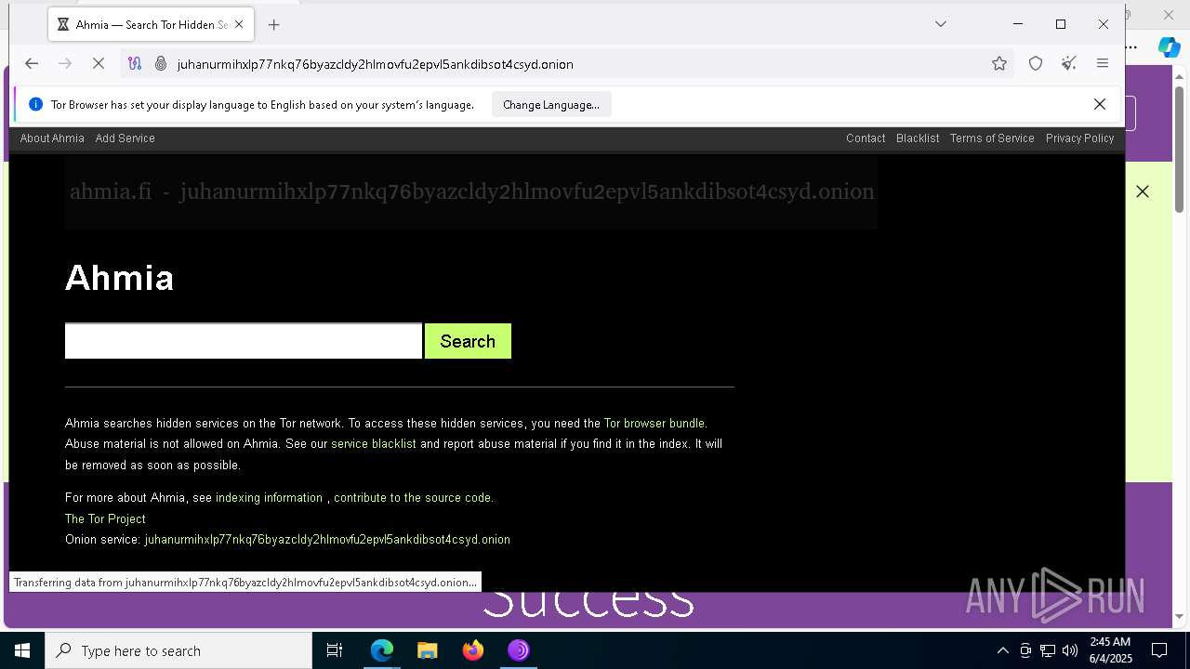Click the onion service address link
This screenshot has height=669, width=1190.
click(327, 540)
